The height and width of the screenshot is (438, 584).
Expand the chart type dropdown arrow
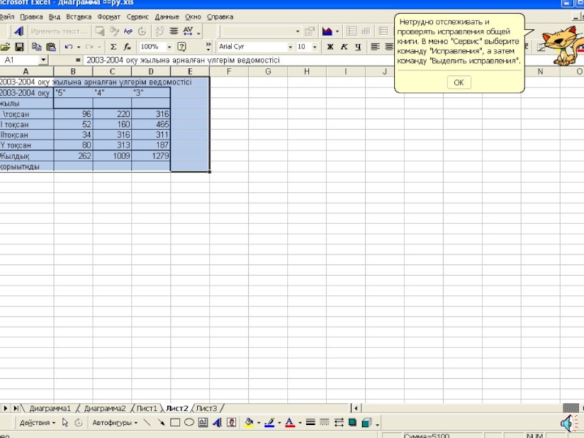(x=337, y=31)
